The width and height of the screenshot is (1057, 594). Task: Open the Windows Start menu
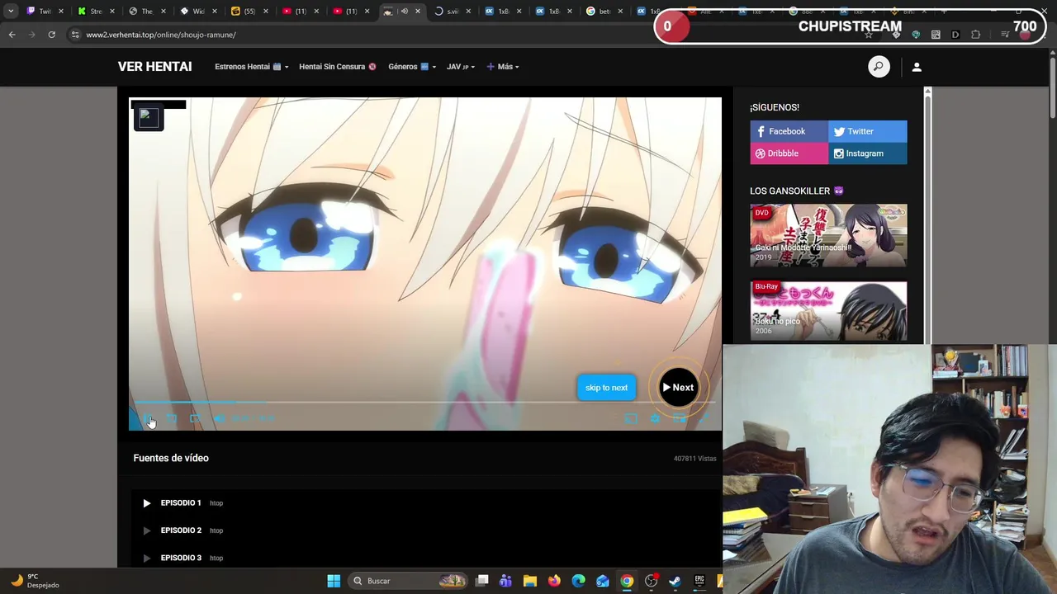334,581
